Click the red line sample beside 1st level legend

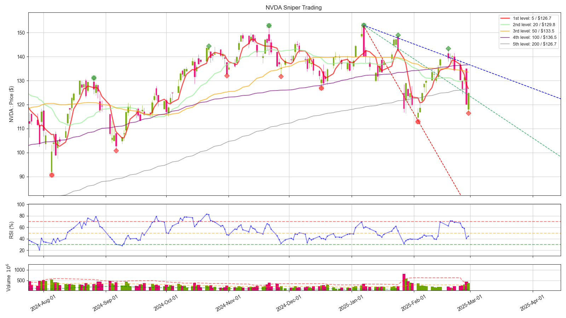[505, 18]
